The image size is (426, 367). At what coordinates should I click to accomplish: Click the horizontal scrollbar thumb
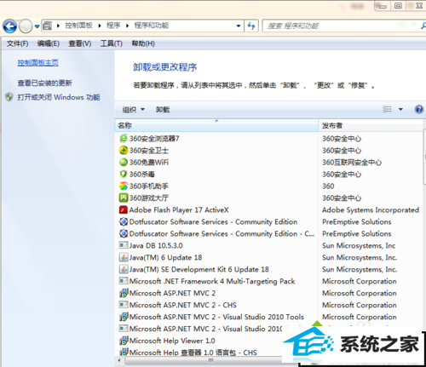click(x=210, y=360)
